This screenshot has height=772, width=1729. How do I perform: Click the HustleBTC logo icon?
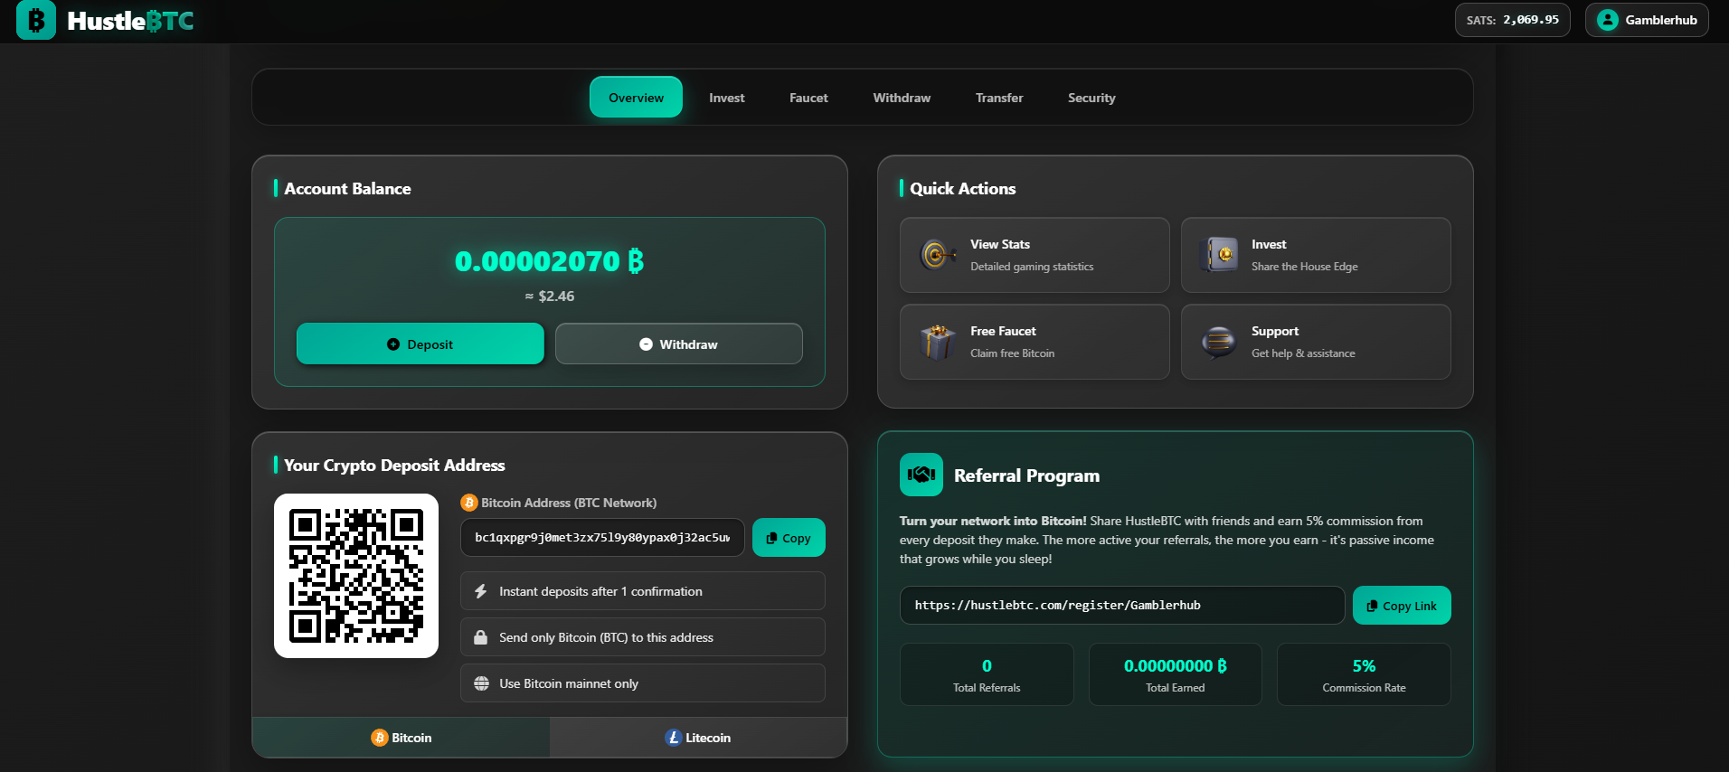pos(36,20)
